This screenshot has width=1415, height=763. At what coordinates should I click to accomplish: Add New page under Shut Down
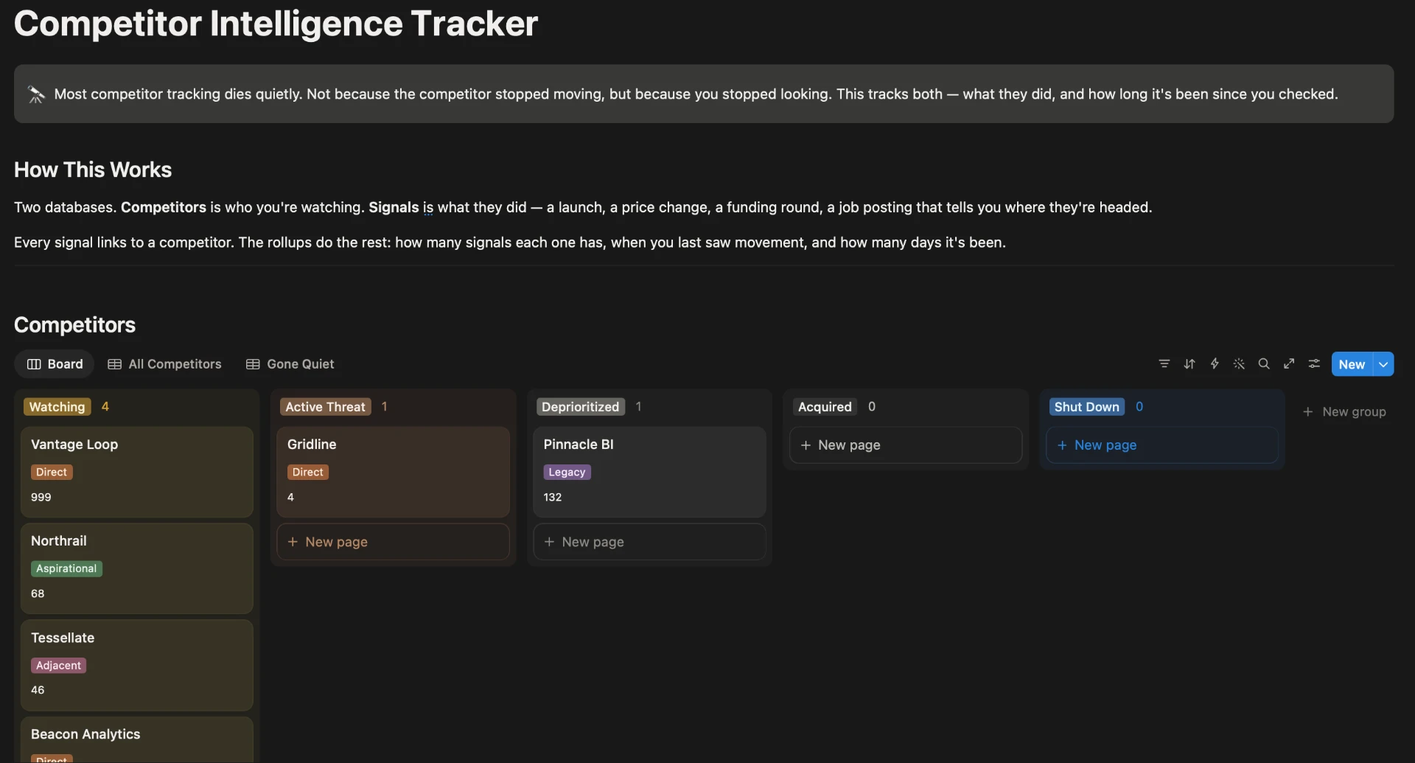coord(1162,445)
